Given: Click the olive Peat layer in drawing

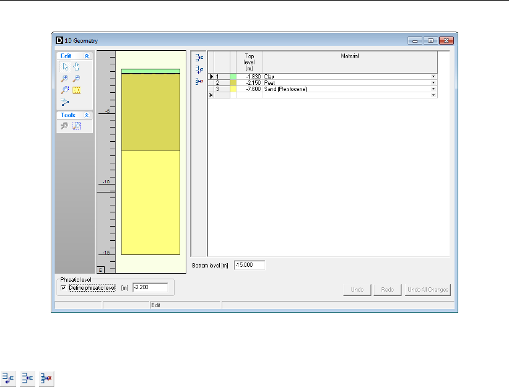Looking at the screenshot, I should [x=150, y=112].
